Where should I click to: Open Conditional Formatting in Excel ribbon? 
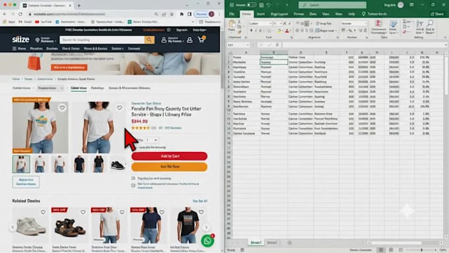coord(379,27)
